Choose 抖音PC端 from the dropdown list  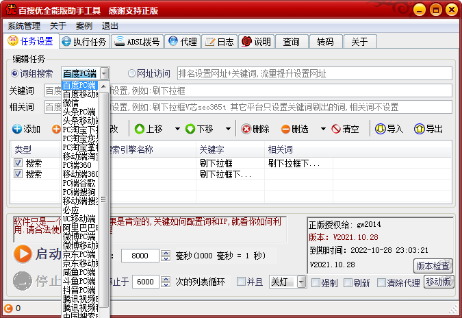pyautogui.click(x=80, y=290)
